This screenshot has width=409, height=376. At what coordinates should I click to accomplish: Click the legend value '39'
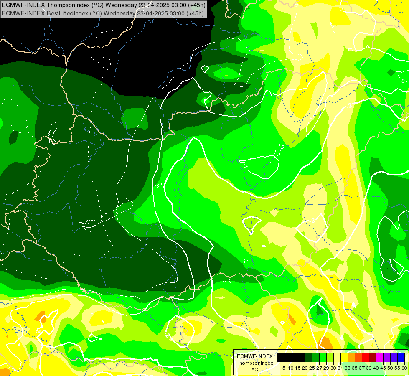coord(369,368)
